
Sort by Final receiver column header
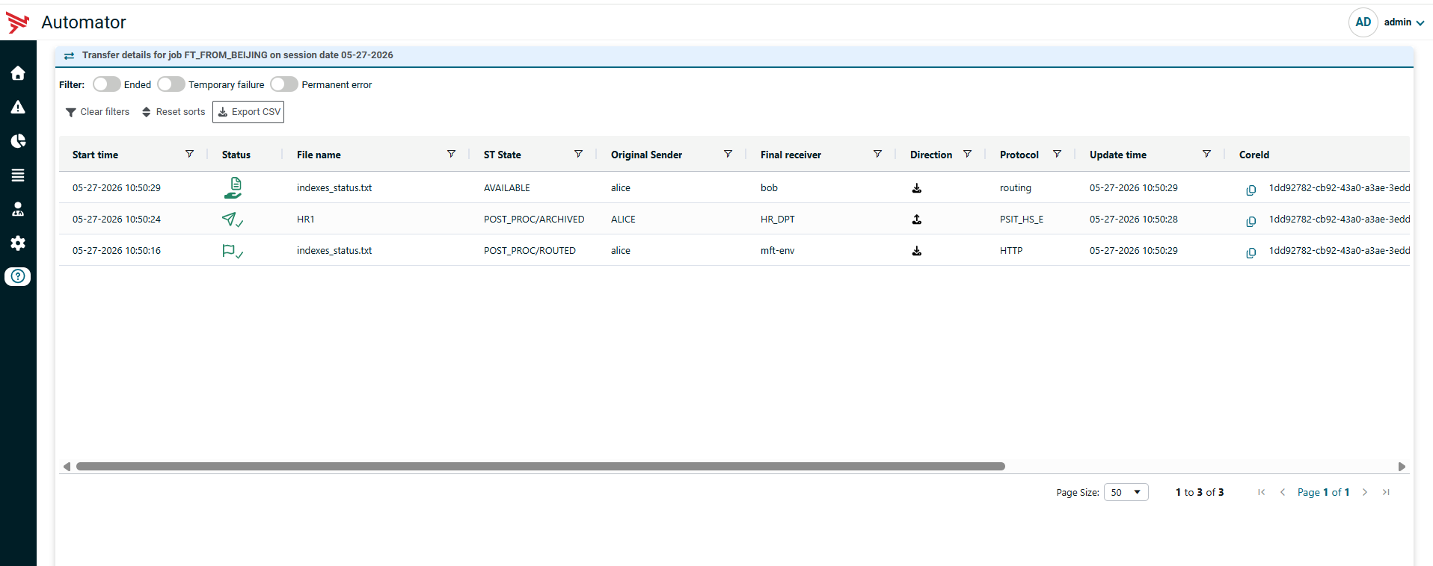(791, 155)
